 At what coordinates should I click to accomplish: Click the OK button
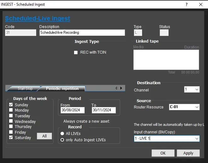[163, 153]
